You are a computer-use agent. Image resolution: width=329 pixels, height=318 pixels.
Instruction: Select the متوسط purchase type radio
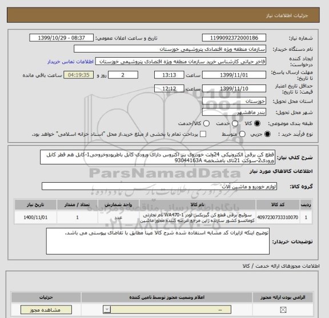tap(242, 134)
